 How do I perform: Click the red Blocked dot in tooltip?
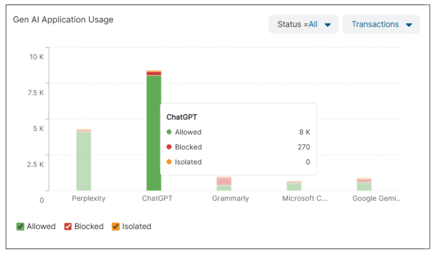pos(169,147)
